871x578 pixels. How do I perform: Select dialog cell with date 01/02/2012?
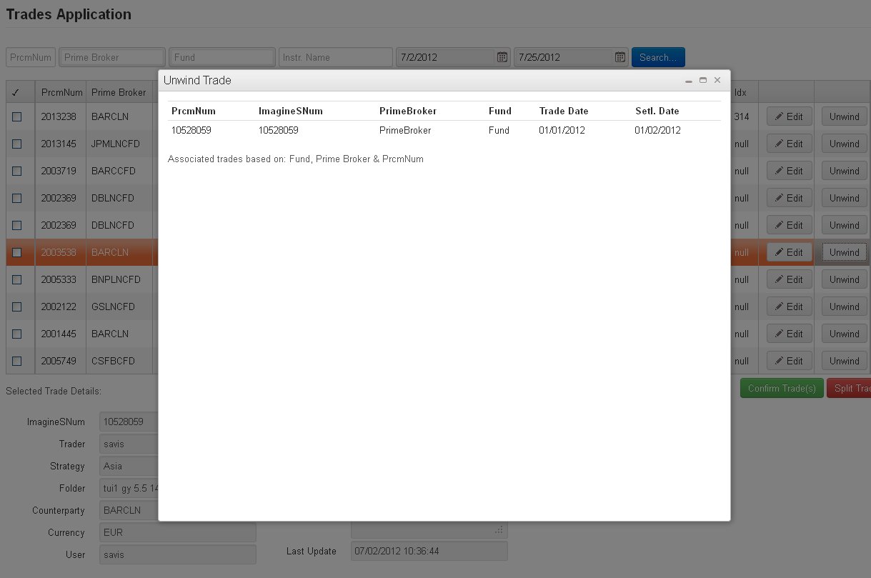tap(658, 130)
